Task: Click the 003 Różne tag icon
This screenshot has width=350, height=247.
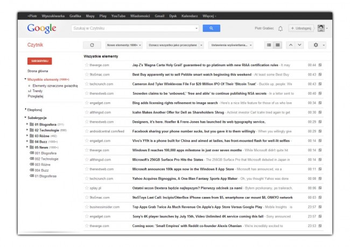Action: [x=32, y=164]
